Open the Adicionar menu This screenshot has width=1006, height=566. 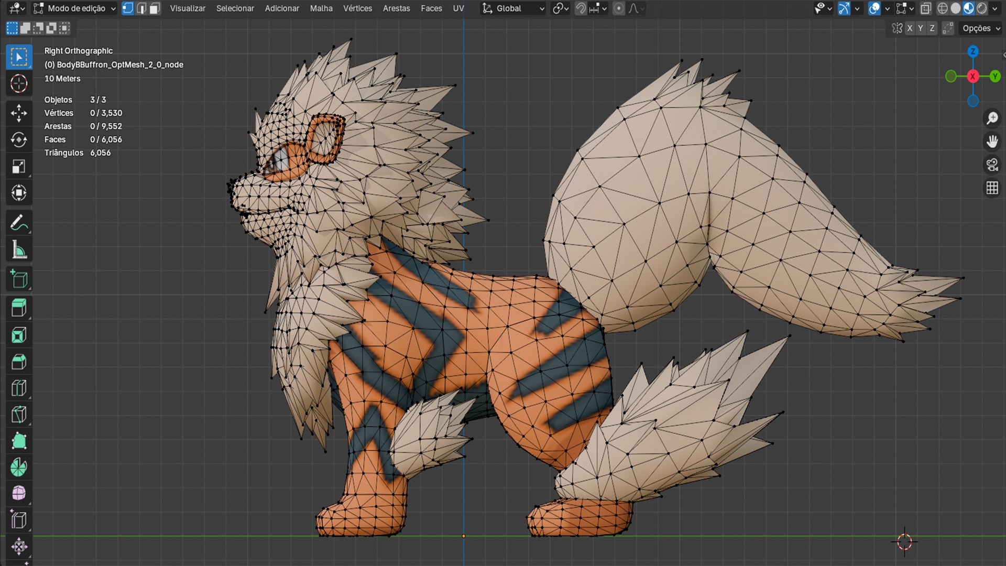point(282,8)
